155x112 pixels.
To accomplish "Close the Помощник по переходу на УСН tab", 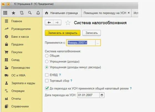I will coord(129,13).
